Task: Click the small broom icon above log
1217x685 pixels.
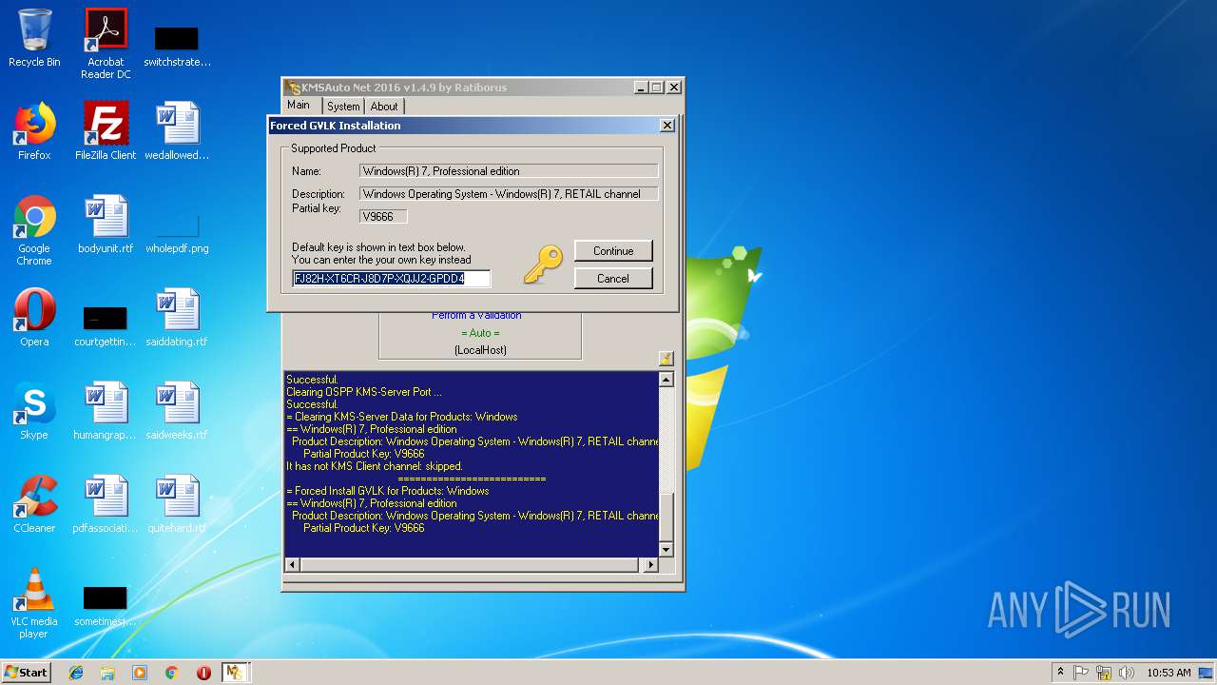Action: tap(666, 359)
